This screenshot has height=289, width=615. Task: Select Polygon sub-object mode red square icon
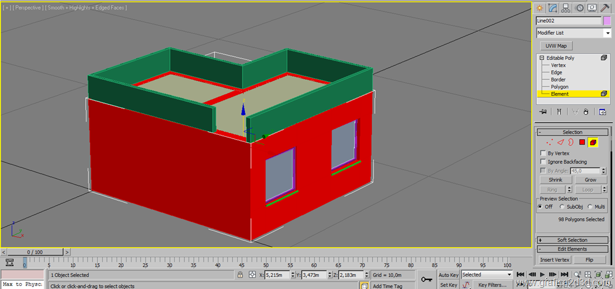coord(581,143)
